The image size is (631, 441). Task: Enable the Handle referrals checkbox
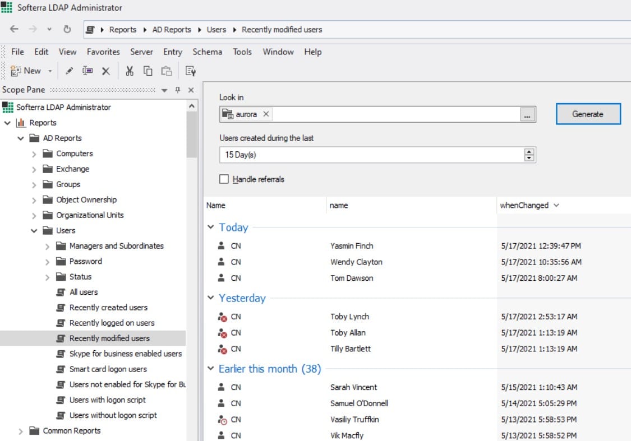click(x=224, y=179)
